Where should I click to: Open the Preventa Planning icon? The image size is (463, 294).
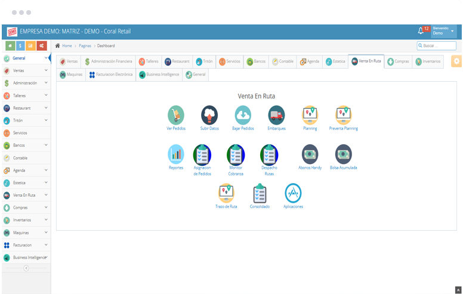344,115
